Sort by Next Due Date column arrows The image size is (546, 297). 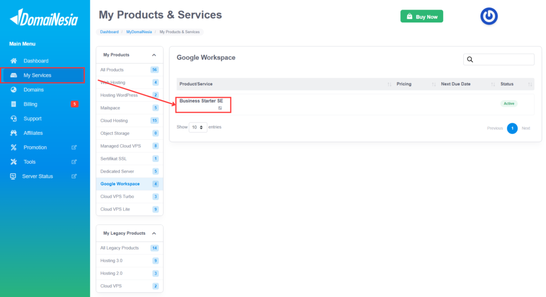[493, 84]
